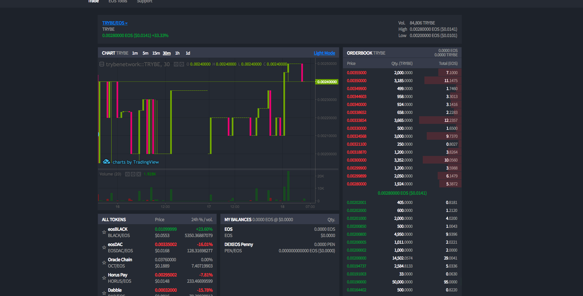The height and width of the screenshot is (296, 583).
Task: Toggle visibility of the TRYBE price series
Action: [176, 64]
